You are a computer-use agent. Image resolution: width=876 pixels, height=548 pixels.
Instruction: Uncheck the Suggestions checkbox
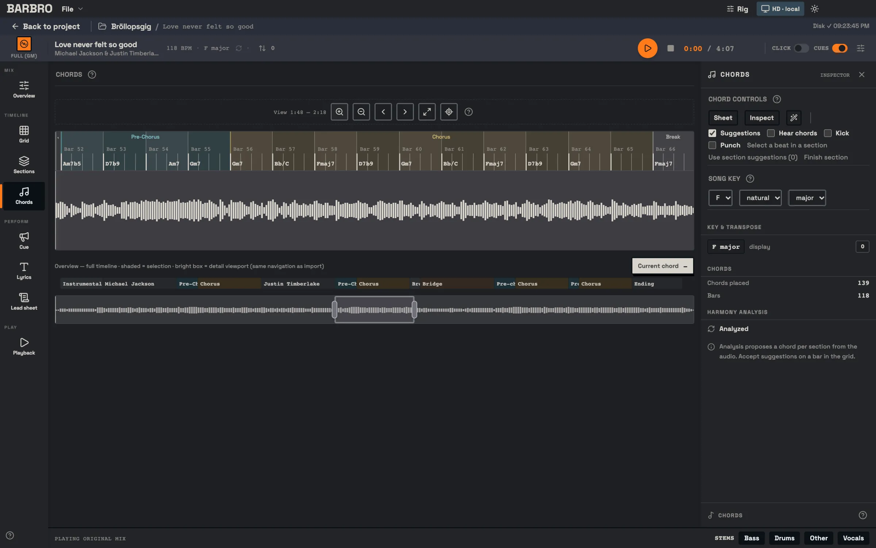712,133
